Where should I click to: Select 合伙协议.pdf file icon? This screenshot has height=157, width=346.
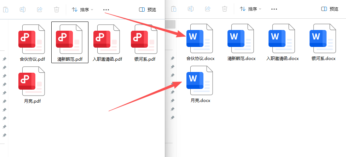[31, 39]
